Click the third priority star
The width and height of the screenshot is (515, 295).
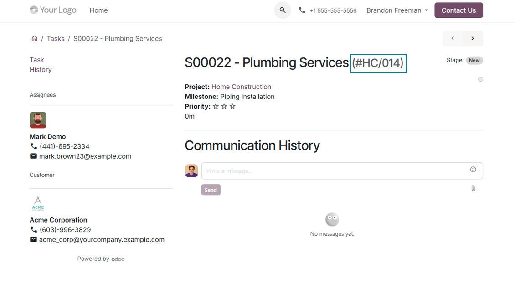tap(232, 106)
